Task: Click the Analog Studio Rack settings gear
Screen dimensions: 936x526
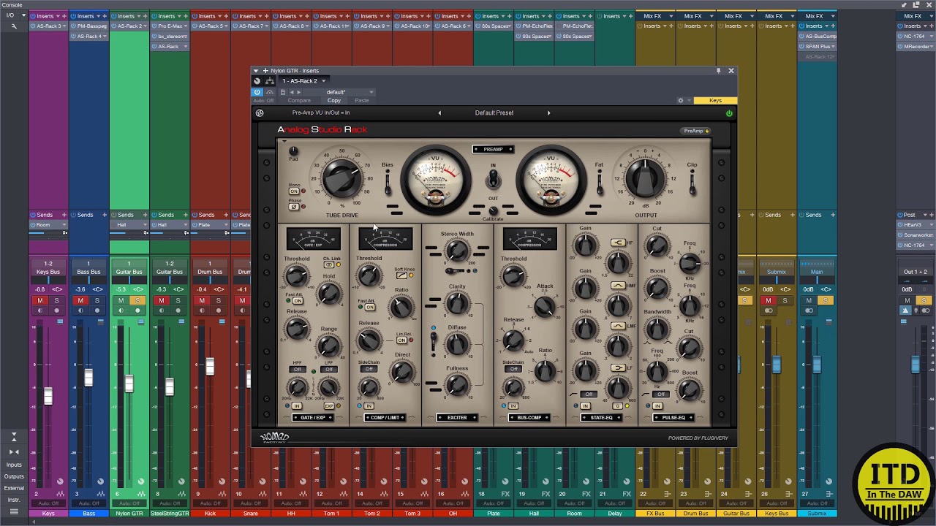Action: [x=260, y=113]
